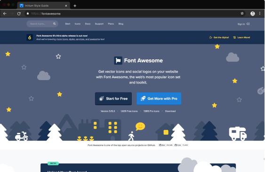
Task: Click the yellow smiley speech bubble
Action: [x=140, y=126]
